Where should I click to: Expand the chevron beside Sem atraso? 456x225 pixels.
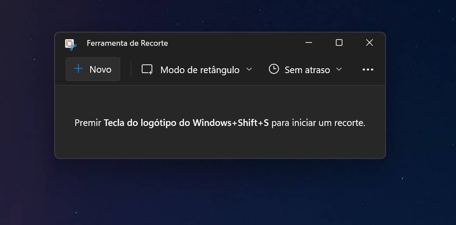pyautogui.click(x=339, y=69)
